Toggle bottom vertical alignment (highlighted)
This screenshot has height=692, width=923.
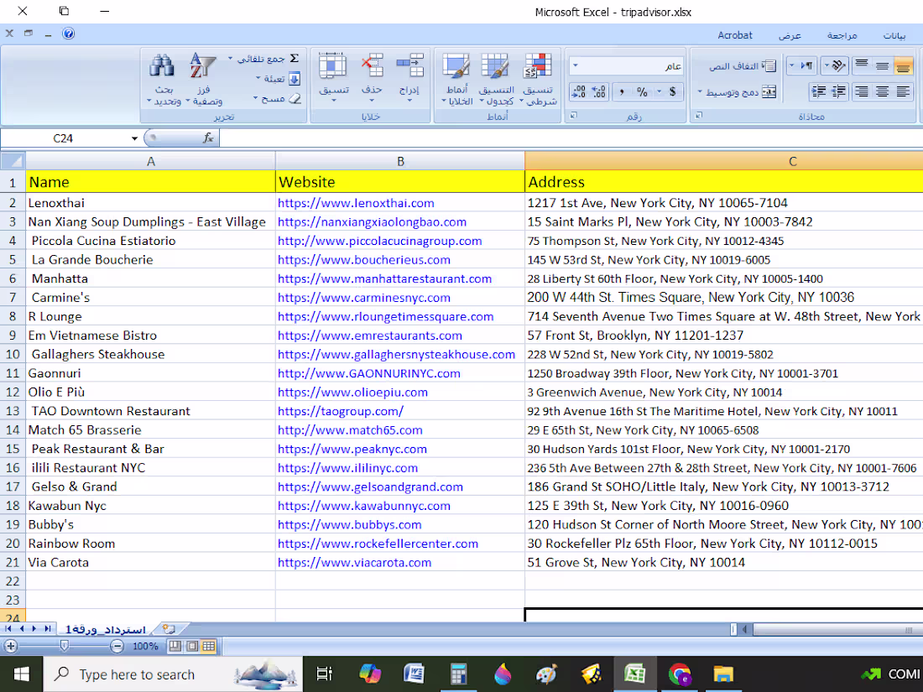click(903, 65)
